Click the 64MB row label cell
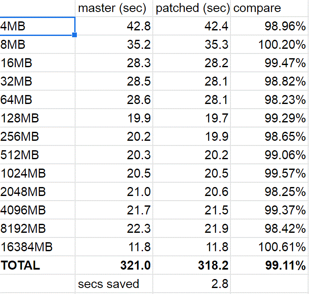The width and height of the screenshot is (309, 294). click(x=38, y=100)
